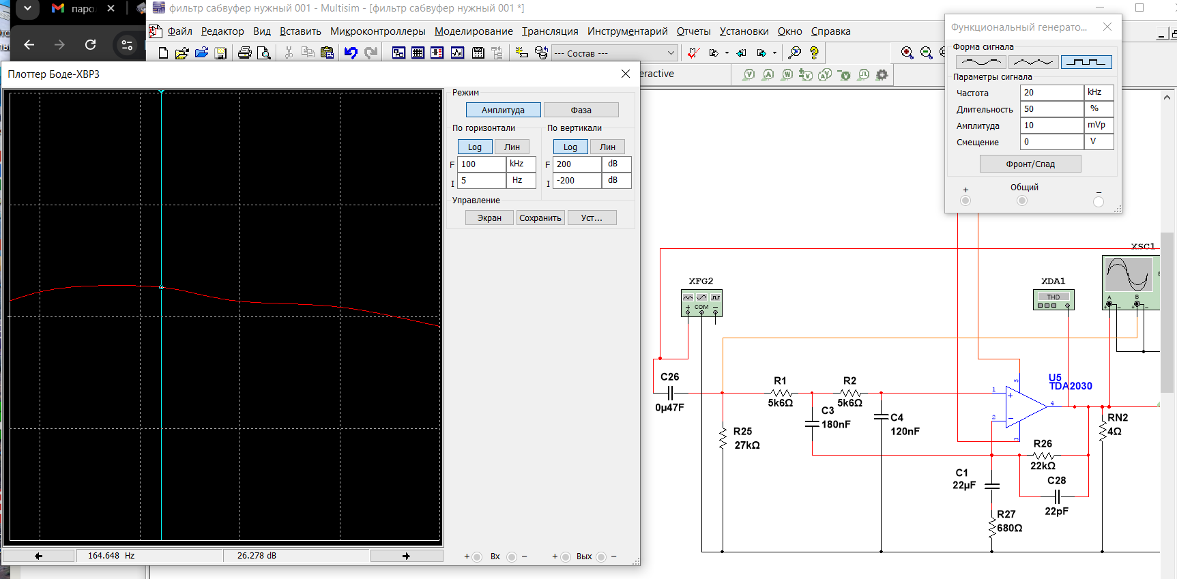
Task: Open the kHz unit selector for Частота
Action: click(1098, 92)
